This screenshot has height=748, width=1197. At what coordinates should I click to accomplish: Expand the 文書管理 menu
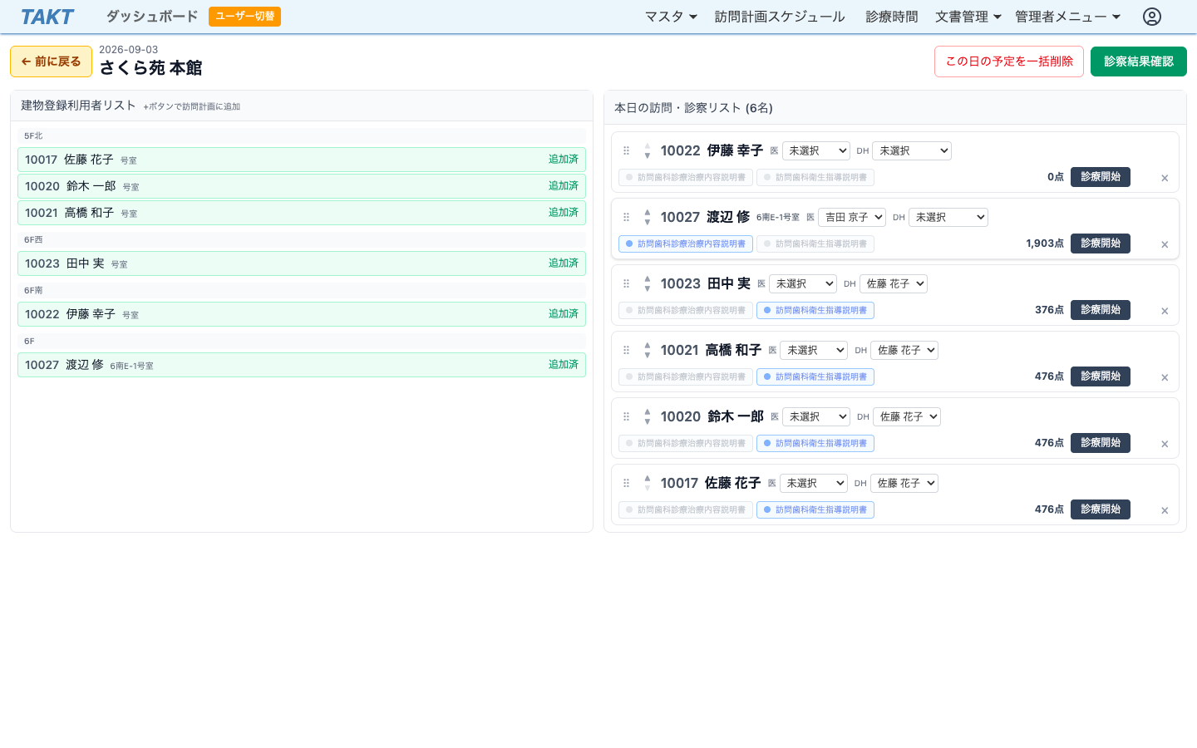point(968,17)
